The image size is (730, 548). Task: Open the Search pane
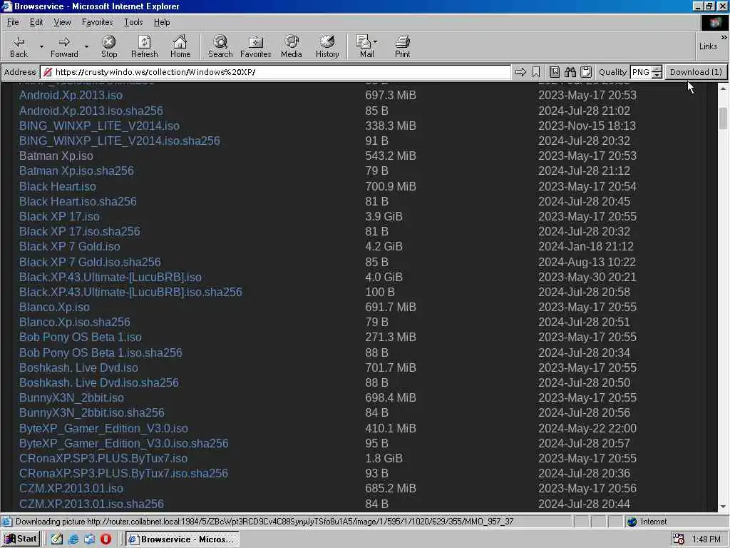220,46
